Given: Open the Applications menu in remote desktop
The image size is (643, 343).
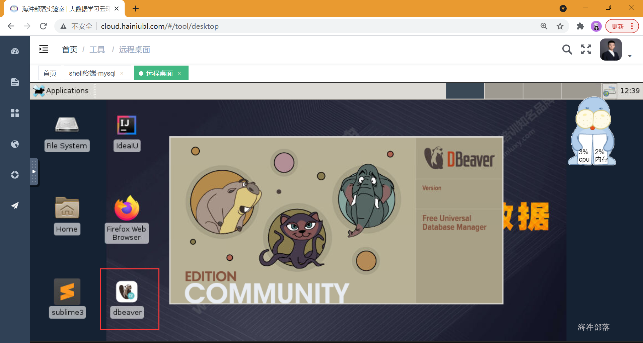Looking at the screenshot, I should point(61,91).
